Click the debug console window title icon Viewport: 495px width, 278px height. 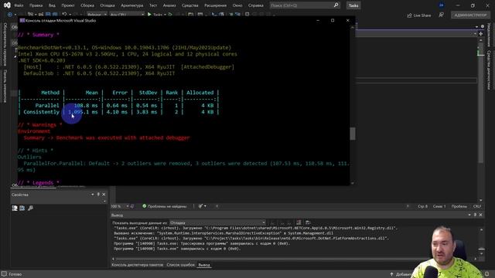[x=22, y=21]
